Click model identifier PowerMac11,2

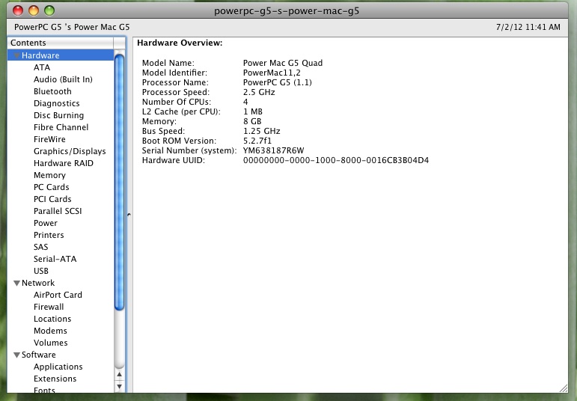point(272,73)
